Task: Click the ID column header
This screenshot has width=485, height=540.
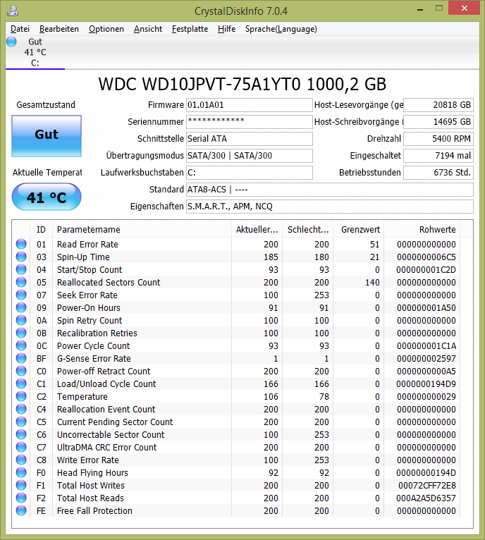Action: tap(41, 229)
